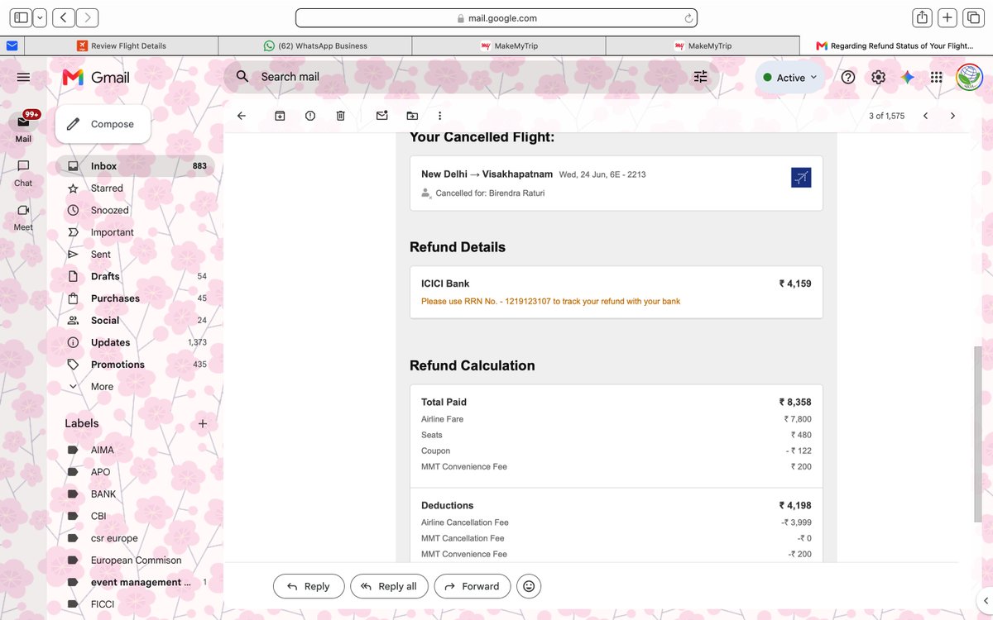
Task: Switch to the first MakeMyTrip tab
Action: pyautogui.click(x=509, y=45)
